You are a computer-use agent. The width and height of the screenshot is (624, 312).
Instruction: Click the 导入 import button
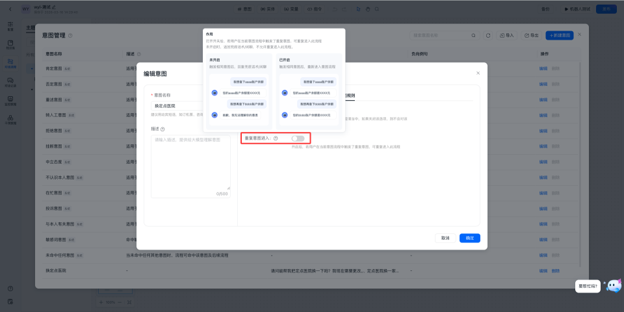(506, 35)
